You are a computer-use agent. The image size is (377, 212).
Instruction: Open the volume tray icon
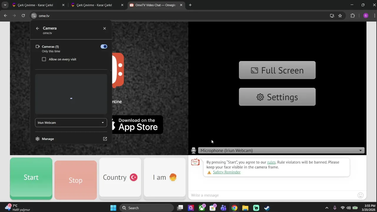(x=349, y=208)
